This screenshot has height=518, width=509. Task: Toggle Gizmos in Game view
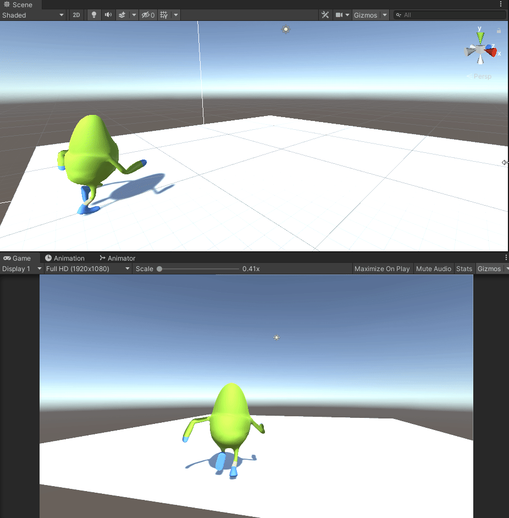point(489,269)
